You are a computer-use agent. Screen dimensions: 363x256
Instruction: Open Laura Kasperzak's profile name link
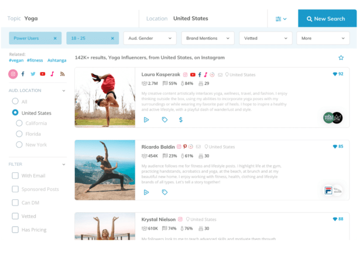161,74
